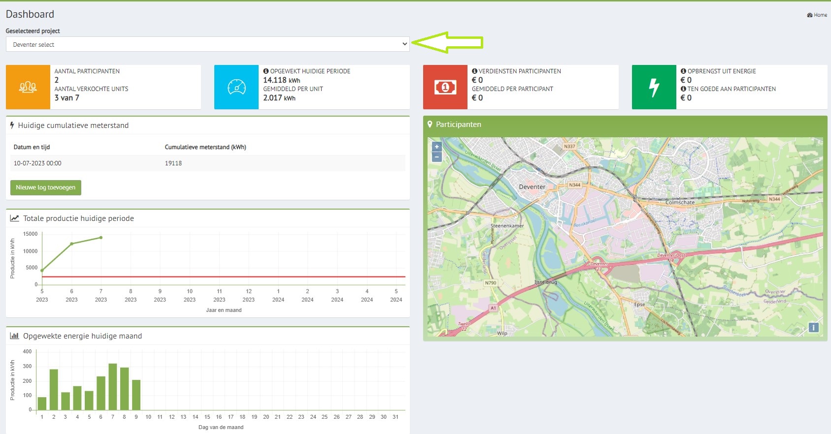Click the Aantal participanten label

pos(87,71)
